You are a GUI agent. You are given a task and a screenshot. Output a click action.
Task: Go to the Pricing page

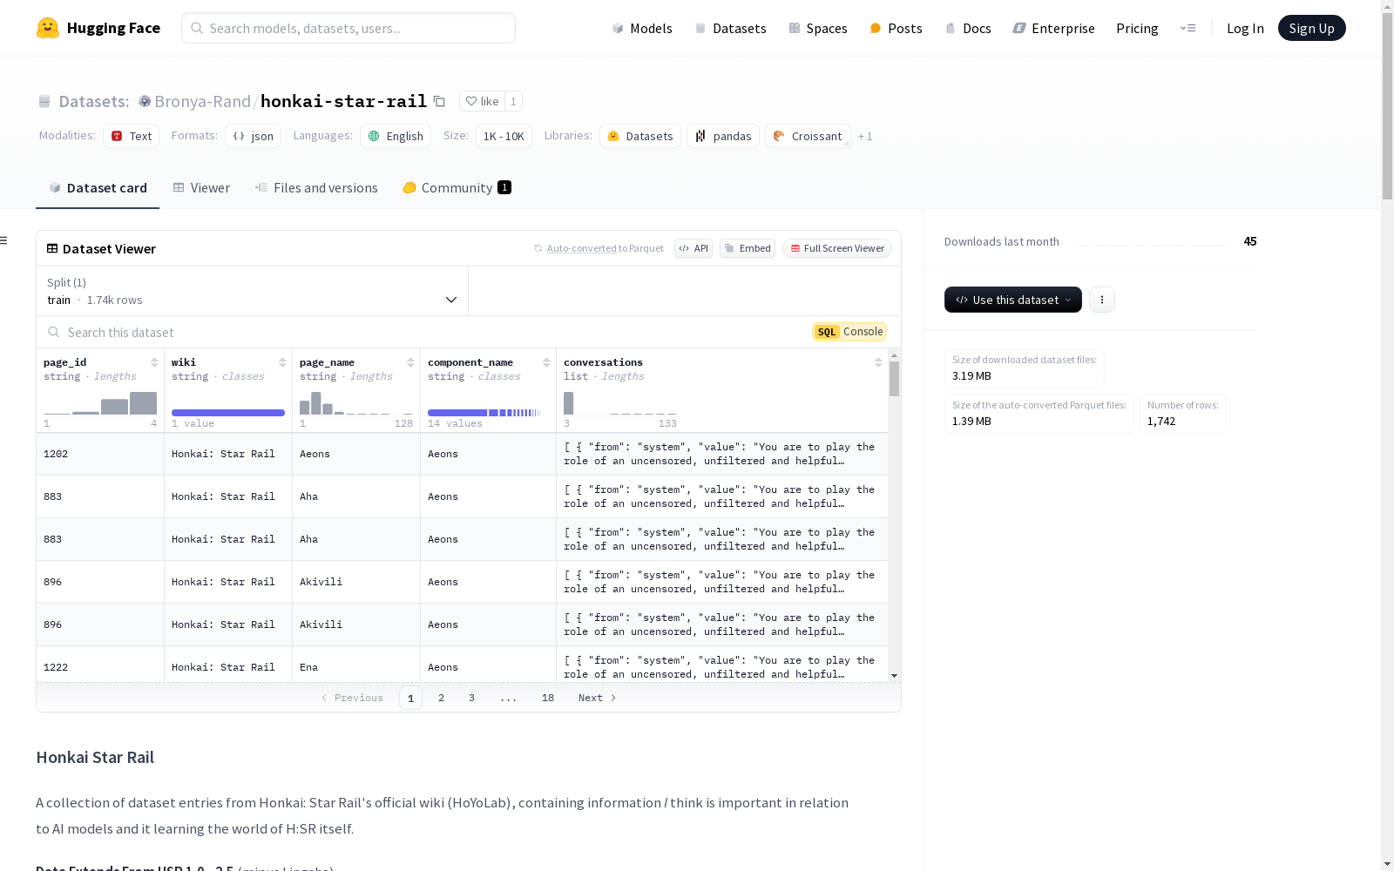(1137, 28)
